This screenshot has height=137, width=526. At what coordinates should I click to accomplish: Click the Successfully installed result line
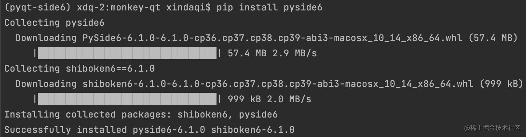click(149, 130)
